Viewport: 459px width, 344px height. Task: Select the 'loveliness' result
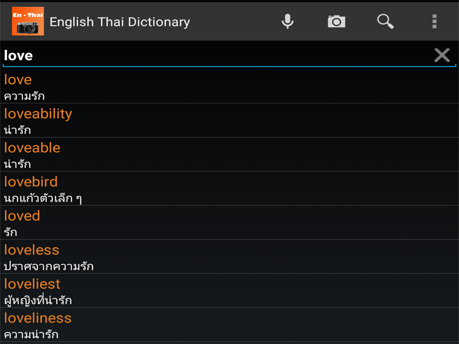tap(38, 318)
